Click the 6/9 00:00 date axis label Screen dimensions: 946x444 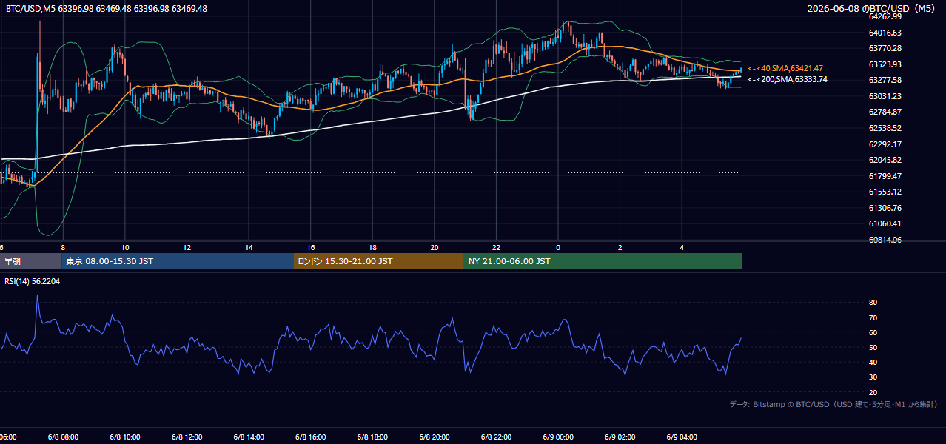click(x=558, y=437)
